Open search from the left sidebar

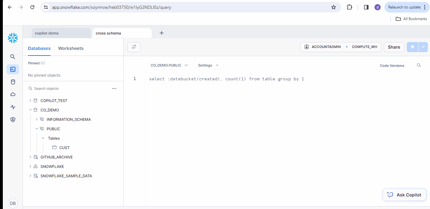[13, 57]
